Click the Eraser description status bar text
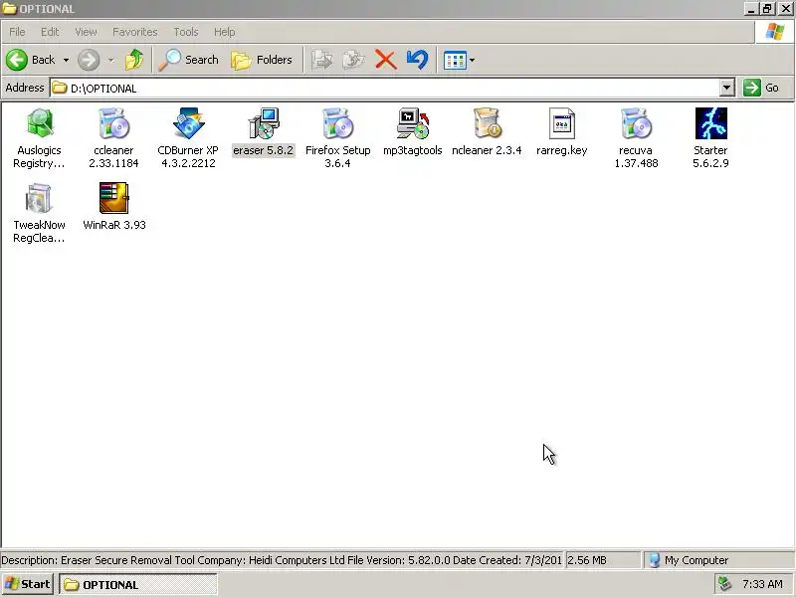 pyautogui.click(x=282, y=560)
